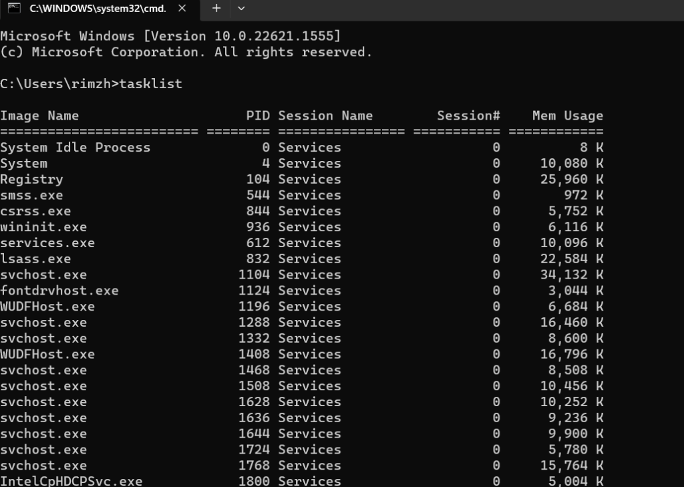Click the tasklist command text
Image resolution: width=684 pixels, height=487 pixels.
(x=150, y=84)
